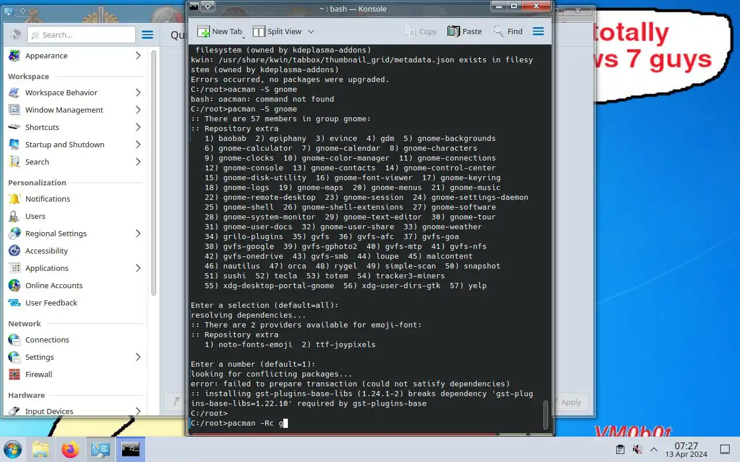Click the System Settings sidebar scrollbar
740x462 pixels.
(x=154, y=173)
